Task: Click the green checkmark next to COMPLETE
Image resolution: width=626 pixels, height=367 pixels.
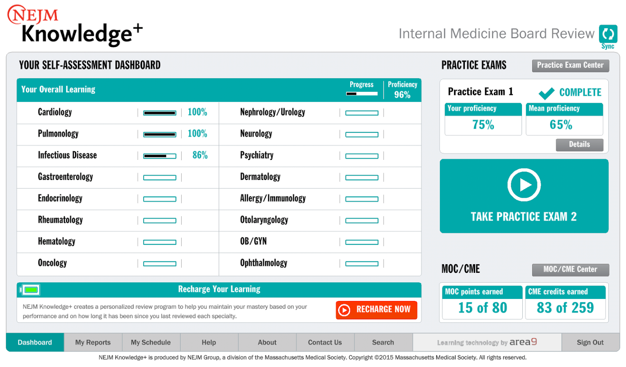Action: pyautogui.click(x=547, y=92)
